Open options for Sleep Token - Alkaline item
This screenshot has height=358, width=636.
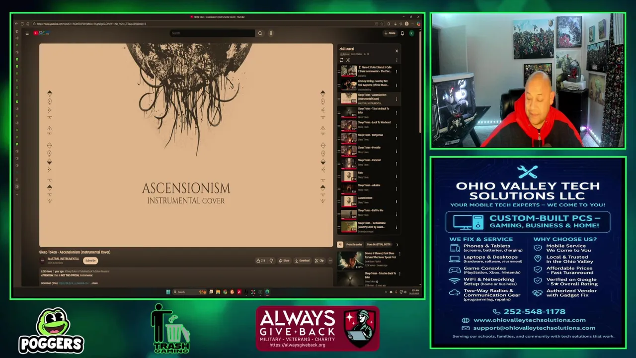[397, 189]
